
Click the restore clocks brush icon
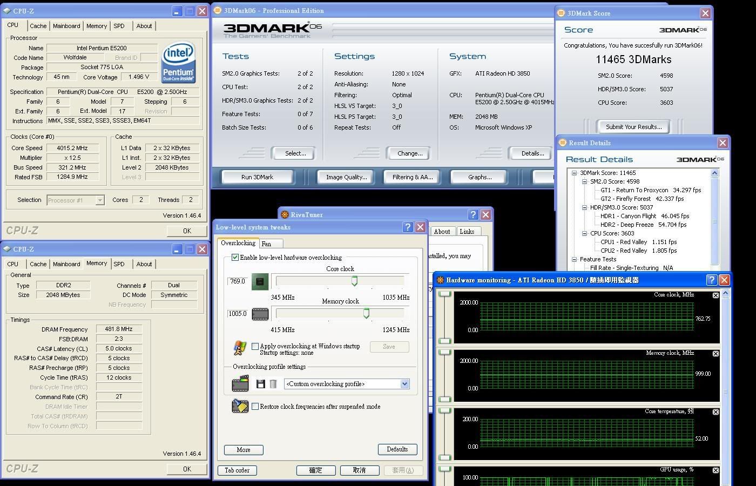240,406
